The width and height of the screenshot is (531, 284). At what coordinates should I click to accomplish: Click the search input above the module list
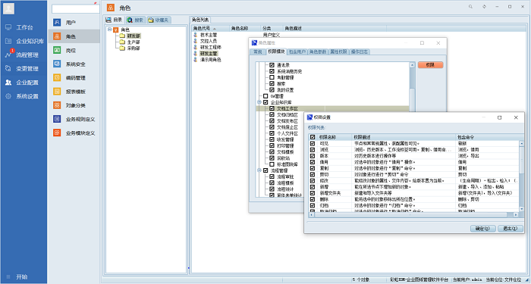coord(76,9)
